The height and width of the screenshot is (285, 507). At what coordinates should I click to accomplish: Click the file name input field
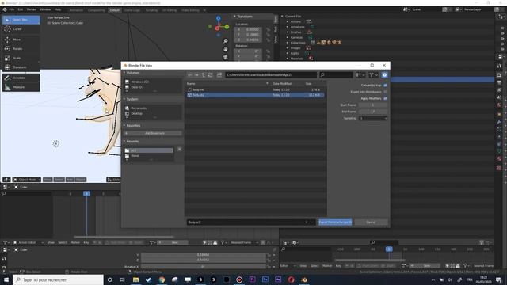pyautogui.click(x=247, y=222)
